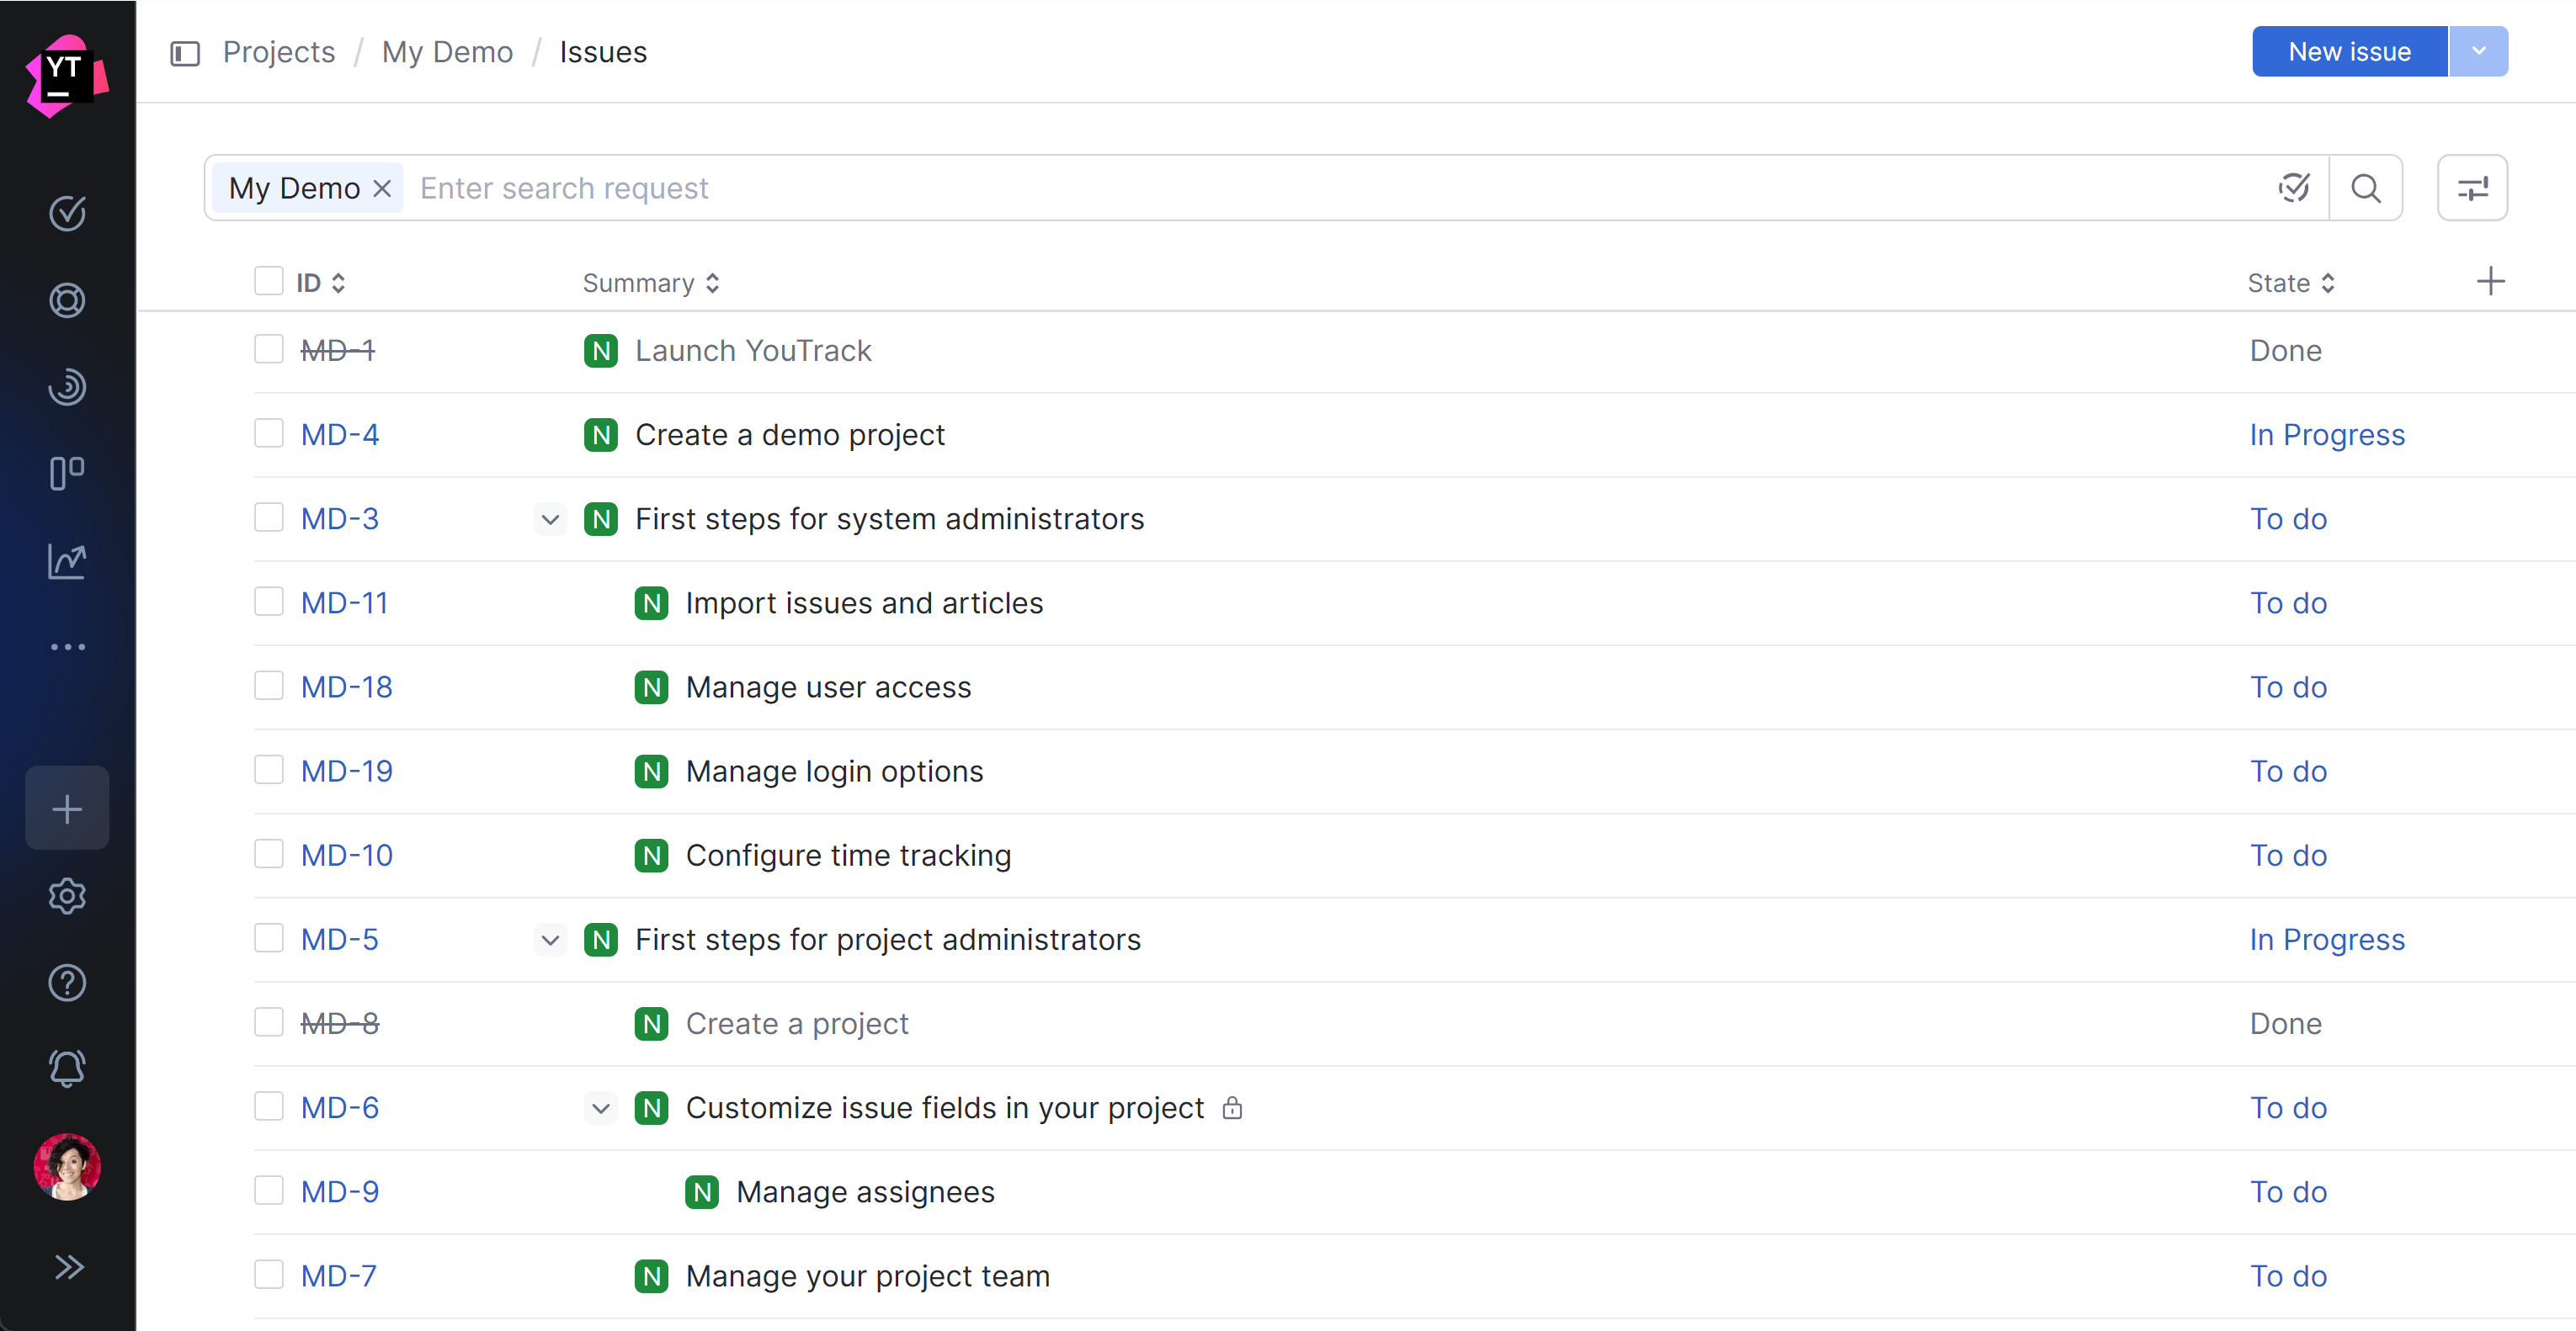The width and height of the screenshot is (2576, 1331).
Task: Open issue link MD-18
Action: click(x=346, y=687)
